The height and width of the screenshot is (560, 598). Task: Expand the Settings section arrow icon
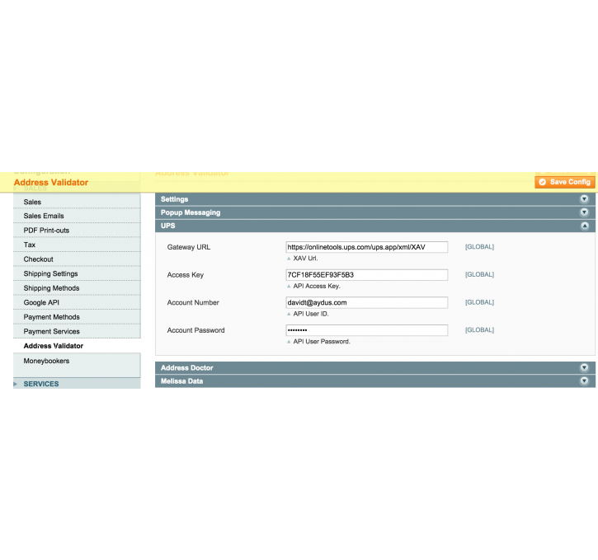pos(584,199)
